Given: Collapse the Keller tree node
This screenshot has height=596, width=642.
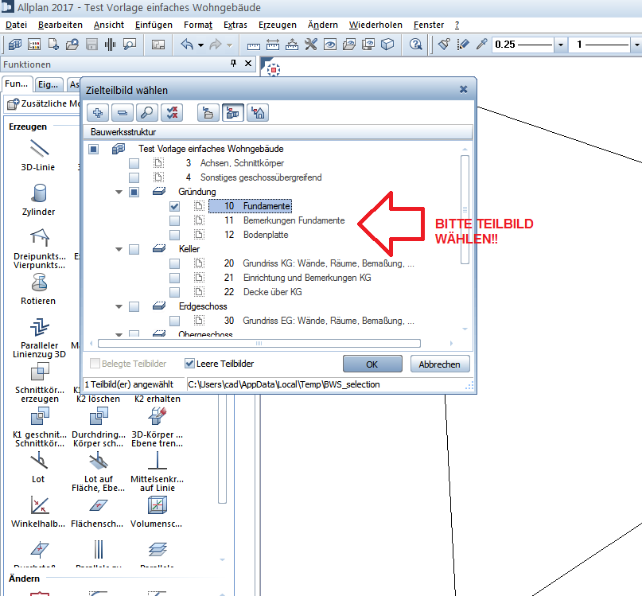Looking at the screenshot, I should click(x=119, y=249).
